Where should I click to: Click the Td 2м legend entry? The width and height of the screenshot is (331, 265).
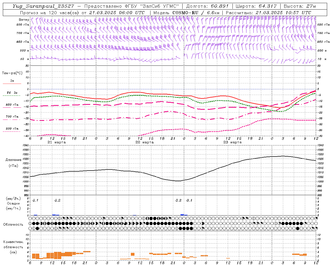[12, 93]
